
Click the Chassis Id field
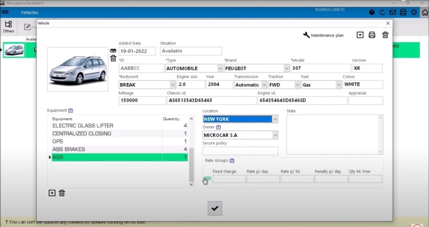(x=212, y=100)
